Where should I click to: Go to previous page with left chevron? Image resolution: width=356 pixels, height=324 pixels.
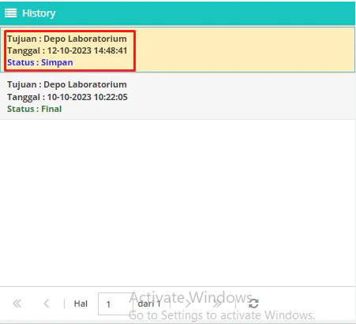click(47, 304)
